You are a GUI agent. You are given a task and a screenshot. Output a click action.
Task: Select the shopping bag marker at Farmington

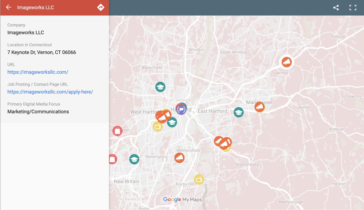[117, 131]
